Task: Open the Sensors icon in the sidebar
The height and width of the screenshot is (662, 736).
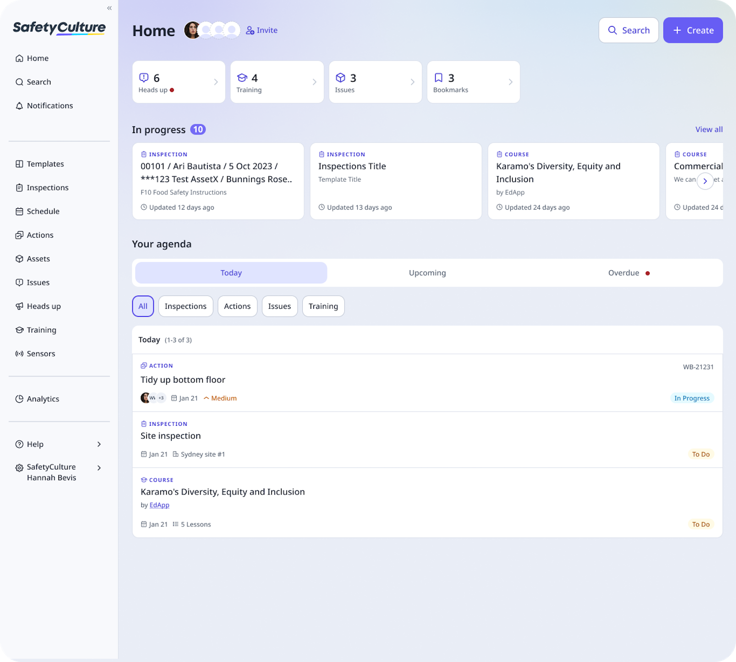Action: (19, 354)
